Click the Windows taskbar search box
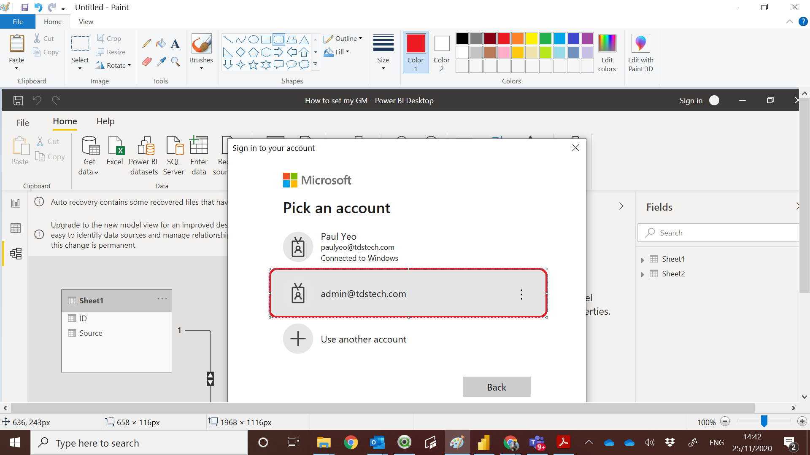 139,443
